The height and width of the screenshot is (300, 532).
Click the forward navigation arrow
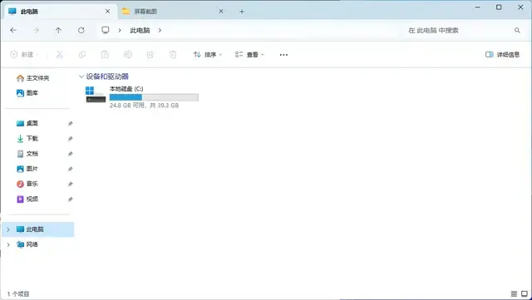tap(36, 30)
